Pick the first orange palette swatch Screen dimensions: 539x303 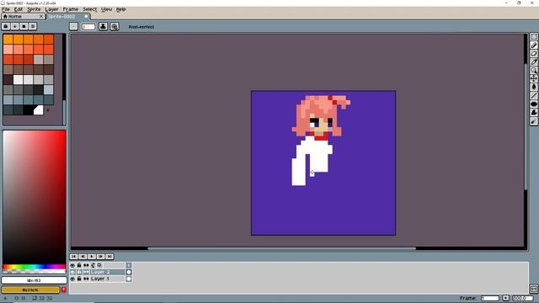pos(8,40)
